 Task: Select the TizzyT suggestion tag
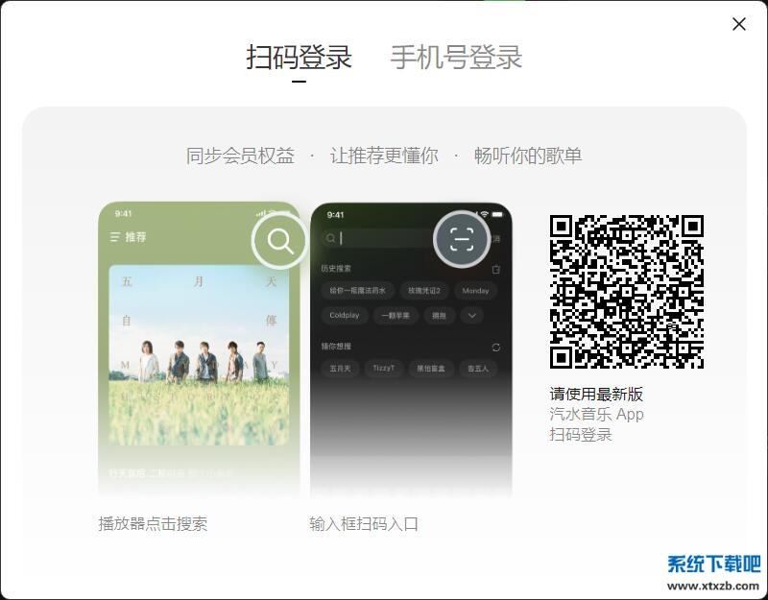382,368
